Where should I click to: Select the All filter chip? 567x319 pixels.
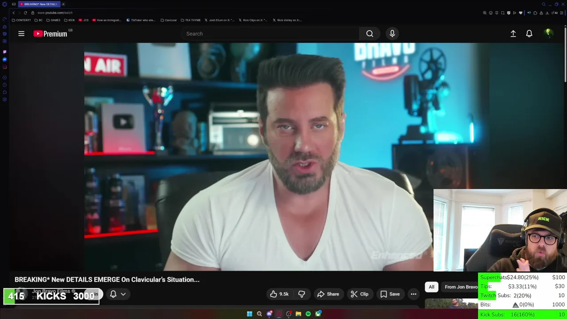(x=431, y=287)
